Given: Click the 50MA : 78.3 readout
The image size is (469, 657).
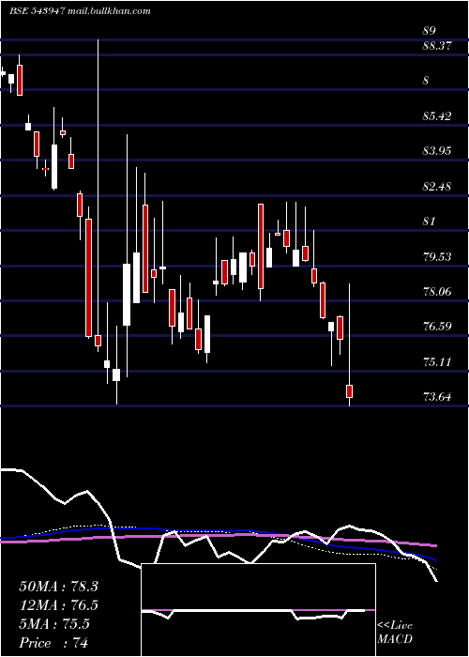Looking at the screenshot, I should click(58, 587).
